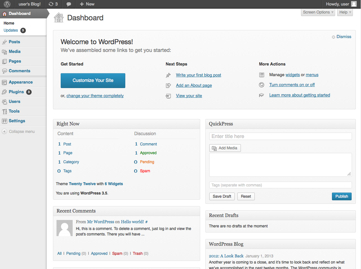
Task: Click the icon beside View your site
Action: 168,96
